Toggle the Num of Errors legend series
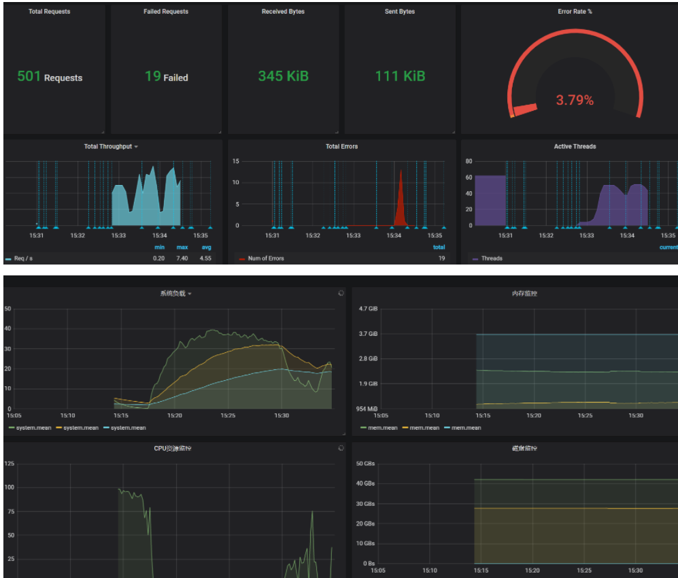 coord(265,258)
